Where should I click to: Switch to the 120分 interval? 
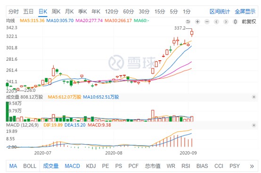coord(112,11)
